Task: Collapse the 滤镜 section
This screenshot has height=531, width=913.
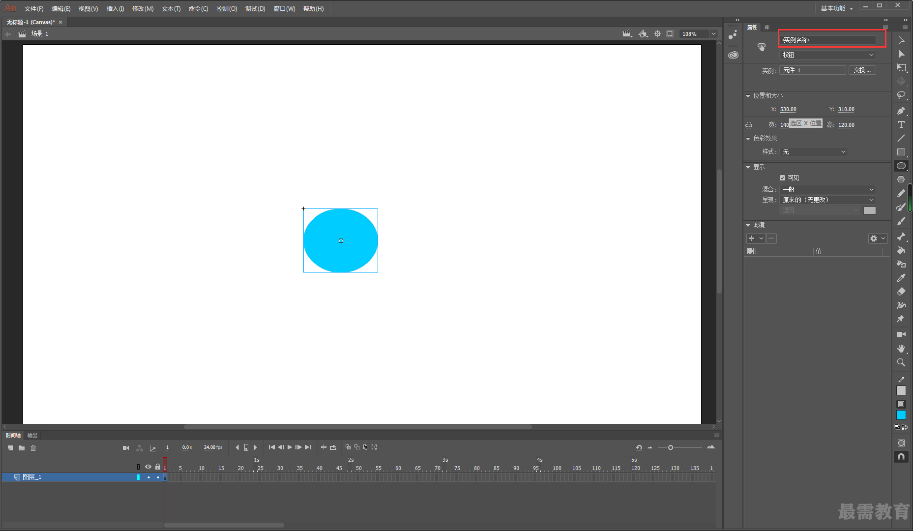Action: click(748, 225)
